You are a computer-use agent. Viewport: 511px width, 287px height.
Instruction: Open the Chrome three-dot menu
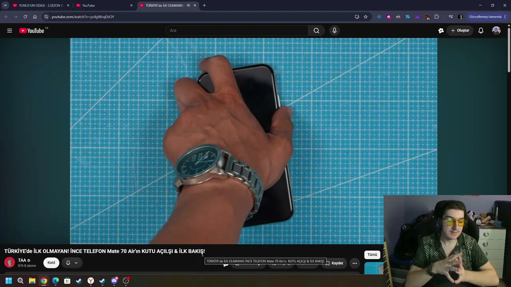point(505,17)
